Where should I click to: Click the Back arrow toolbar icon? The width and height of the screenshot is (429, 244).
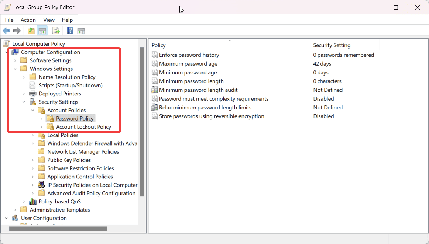(x=7, y=31)
